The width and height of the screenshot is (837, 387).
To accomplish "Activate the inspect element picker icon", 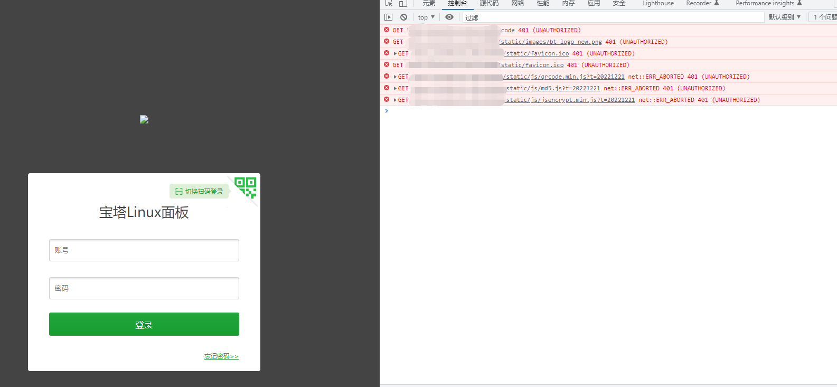I will 389,3.
